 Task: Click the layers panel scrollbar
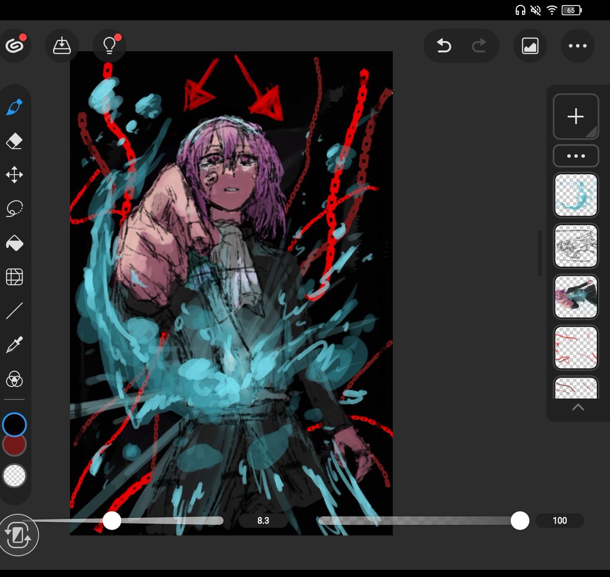tap(540, 253)
